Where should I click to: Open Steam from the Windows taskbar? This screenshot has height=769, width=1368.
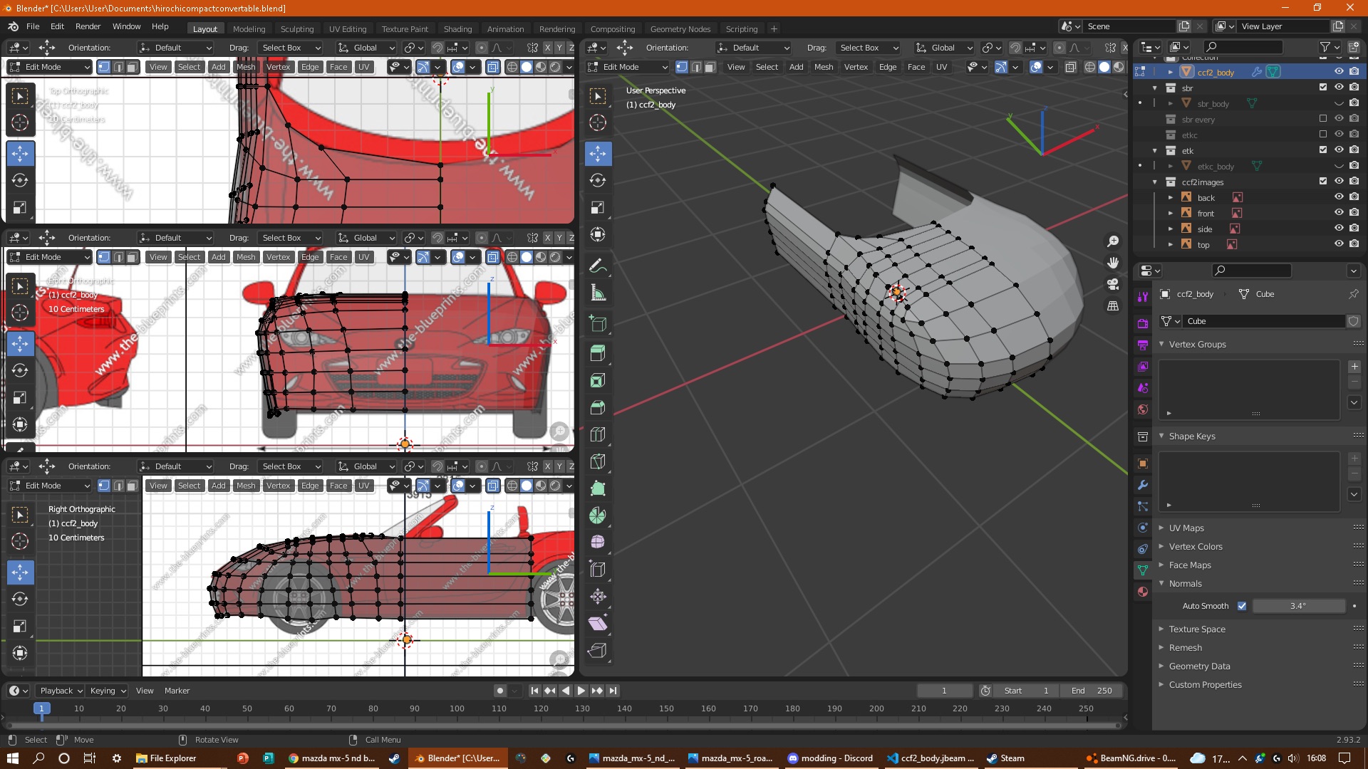tap(1005, 758)
